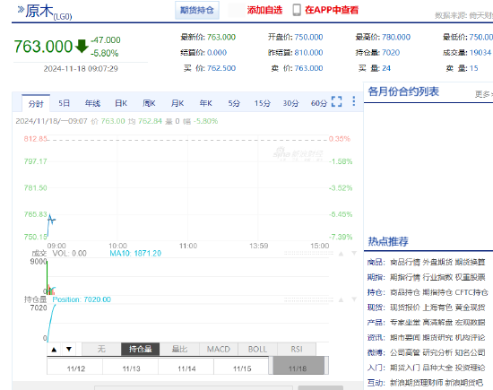Select the 30分 interval tab
This screenshot has width=493, height=390.
click(x=290, y=103)
